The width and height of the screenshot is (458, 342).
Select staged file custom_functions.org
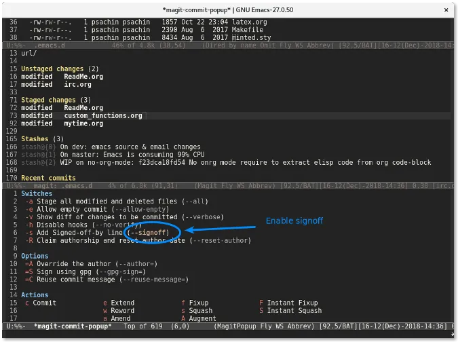click(103, 116)
